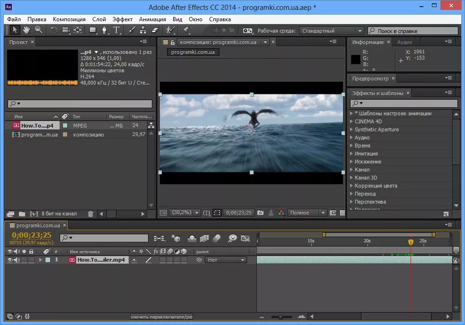Screen dimensions: 465x325
Task: Click the toggle switches/modes button
Action: pos(162,316)
